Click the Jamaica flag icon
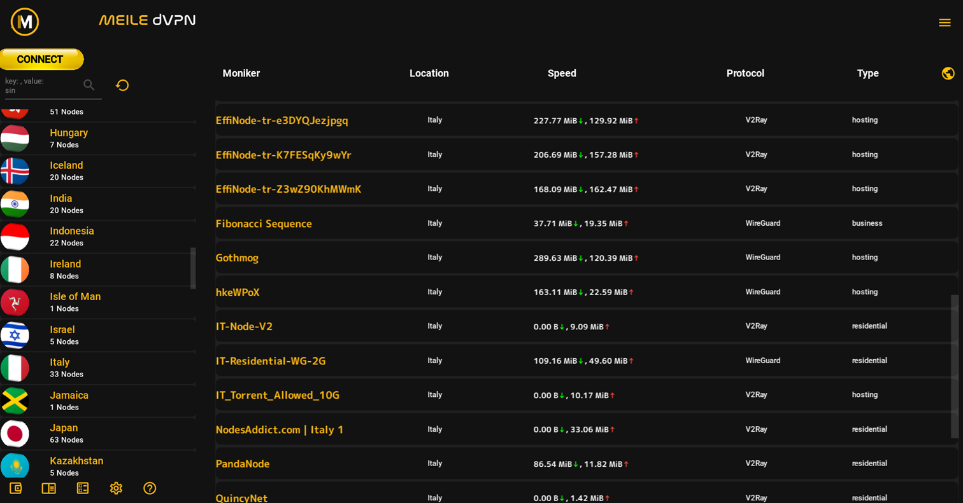Image resolution: width=963 pixels, height=503 pixels. (15, 401)
